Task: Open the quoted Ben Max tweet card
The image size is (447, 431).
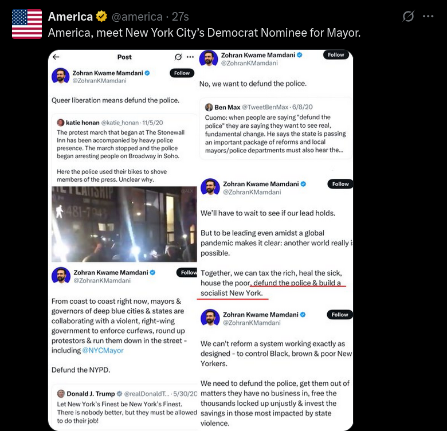Action: 276,128
